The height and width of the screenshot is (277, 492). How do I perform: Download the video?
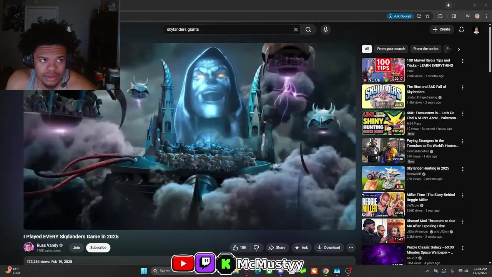(x=329, y=248)
